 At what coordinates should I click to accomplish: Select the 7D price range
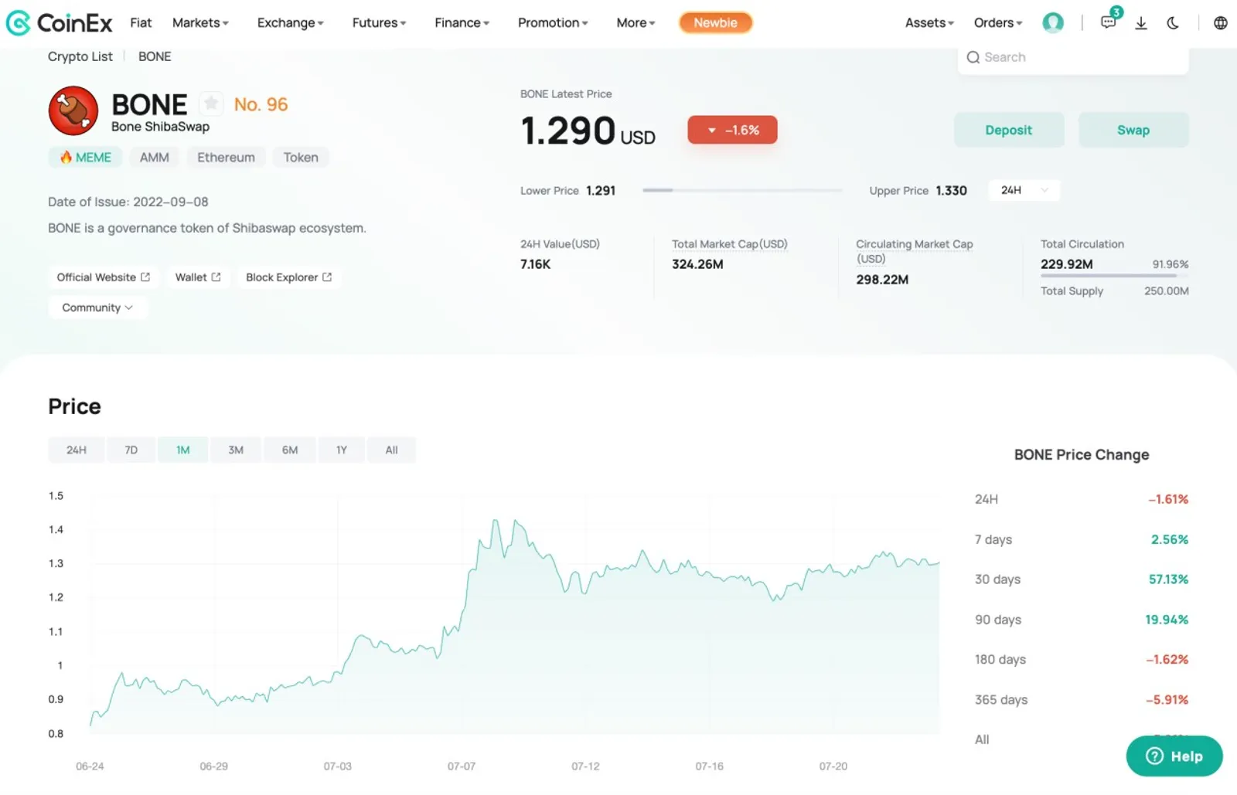coord(131,450)
